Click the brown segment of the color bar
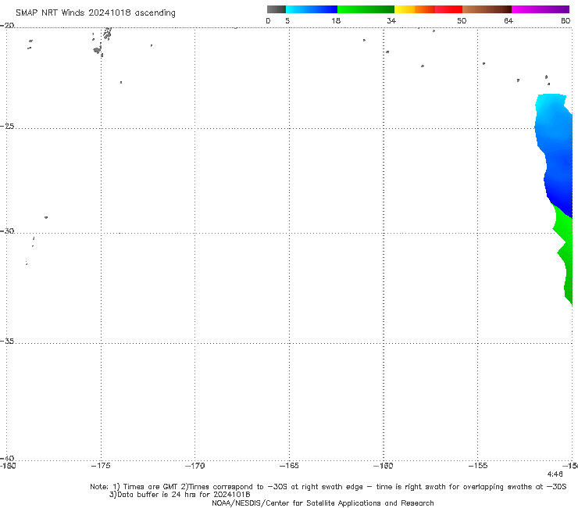This screenshot has width=578, height=508. coord(487,9)
